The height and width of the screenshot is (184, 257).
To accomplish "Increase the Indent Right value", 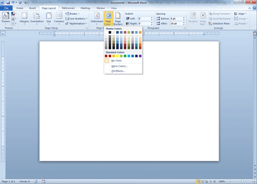I will pyautogui.click(x=152, y=23).
